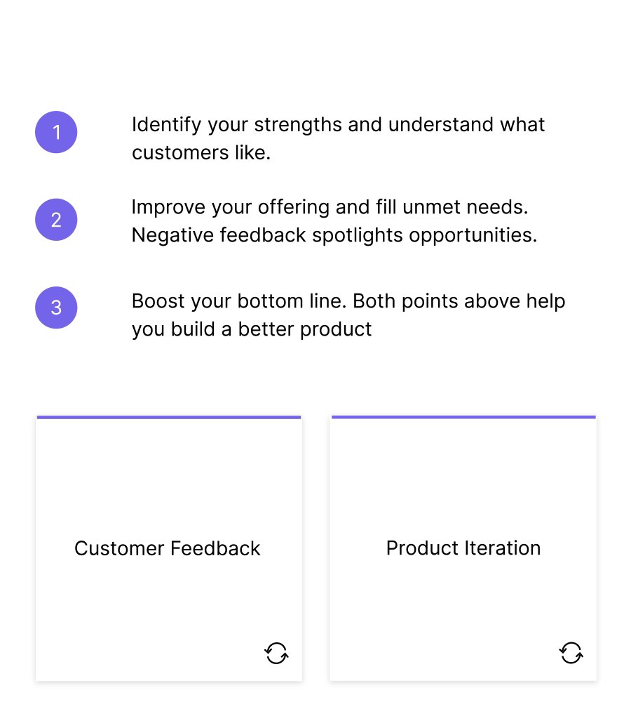Select the purple number 3 circle
631x702 pixels.
(56, 307)
